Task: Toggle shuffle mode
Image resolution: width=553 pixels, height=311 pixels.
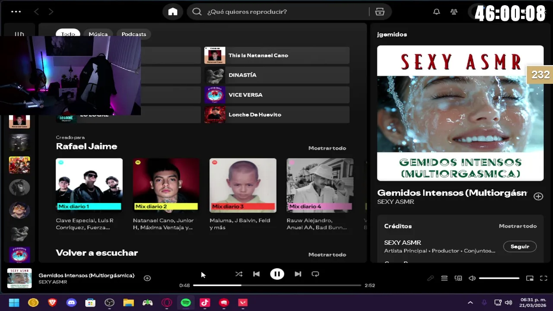Action: (x=238, y=274)
